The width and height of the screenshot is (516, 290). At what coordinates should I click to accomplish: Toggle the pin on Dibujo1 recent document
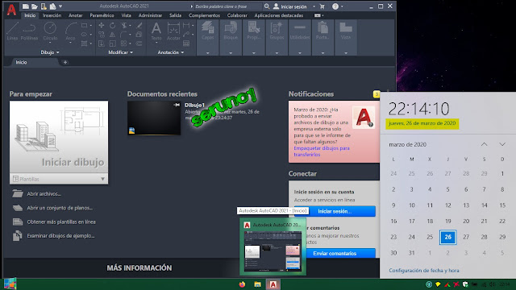[x=177, y=105]
